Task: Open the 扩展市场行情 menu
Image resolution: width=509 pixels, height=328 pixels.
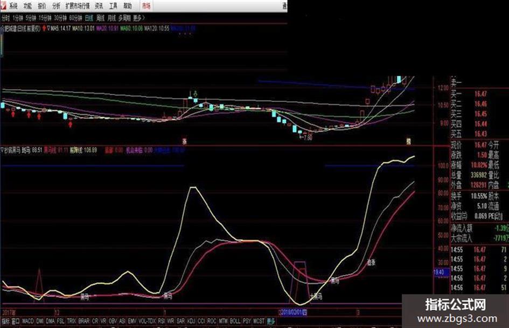Action: click(x=77, y=6)
